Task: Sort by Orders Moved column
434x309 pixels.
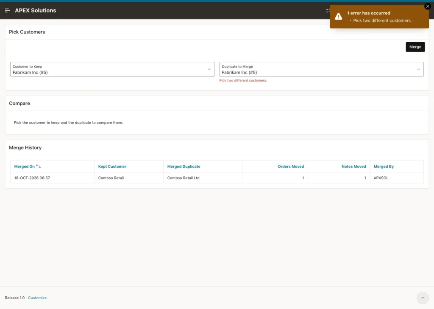Action: pos(291,167)
